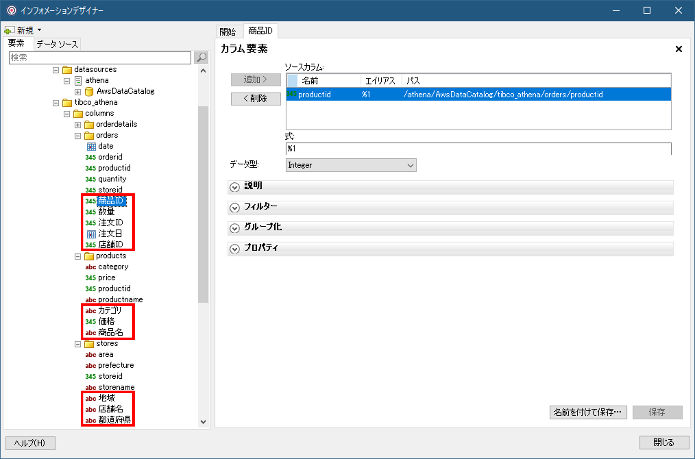The image size is (695, 459).
Task: Click the tibco_athena folder icon
Action: click(67, 103)
